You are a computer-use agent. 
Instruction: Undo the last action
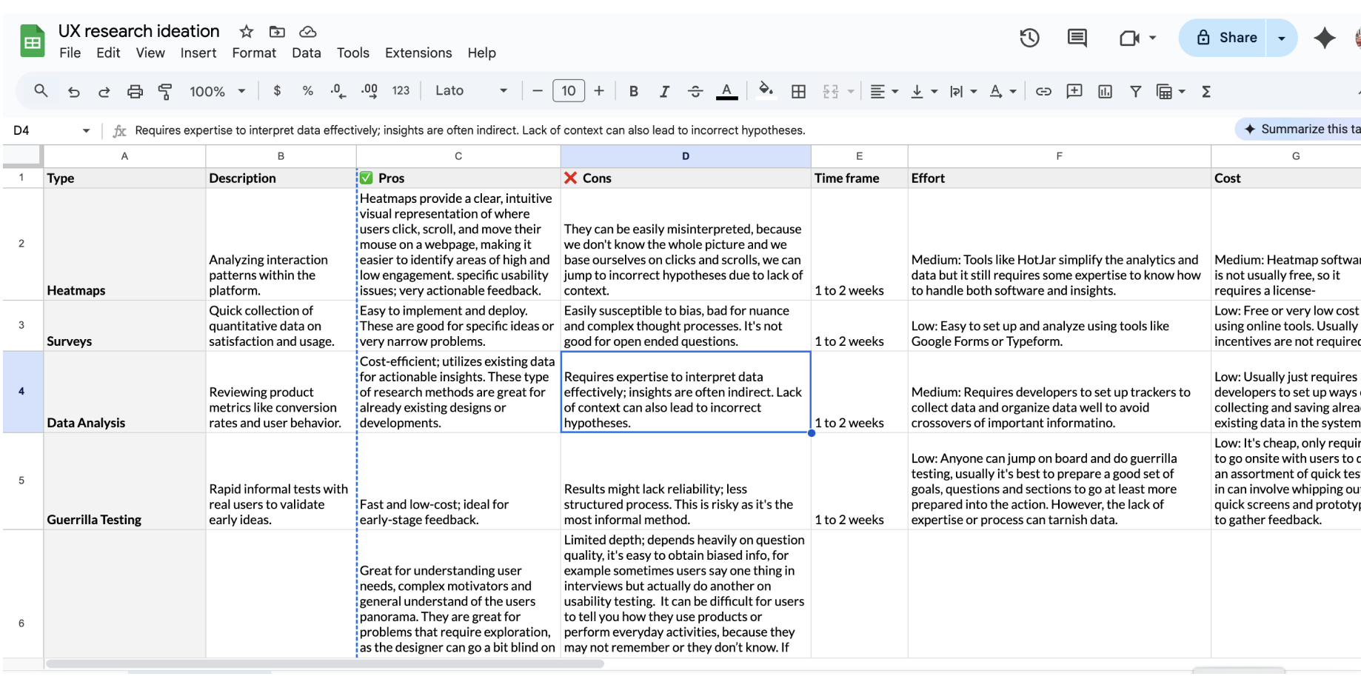tap(73, 91)
